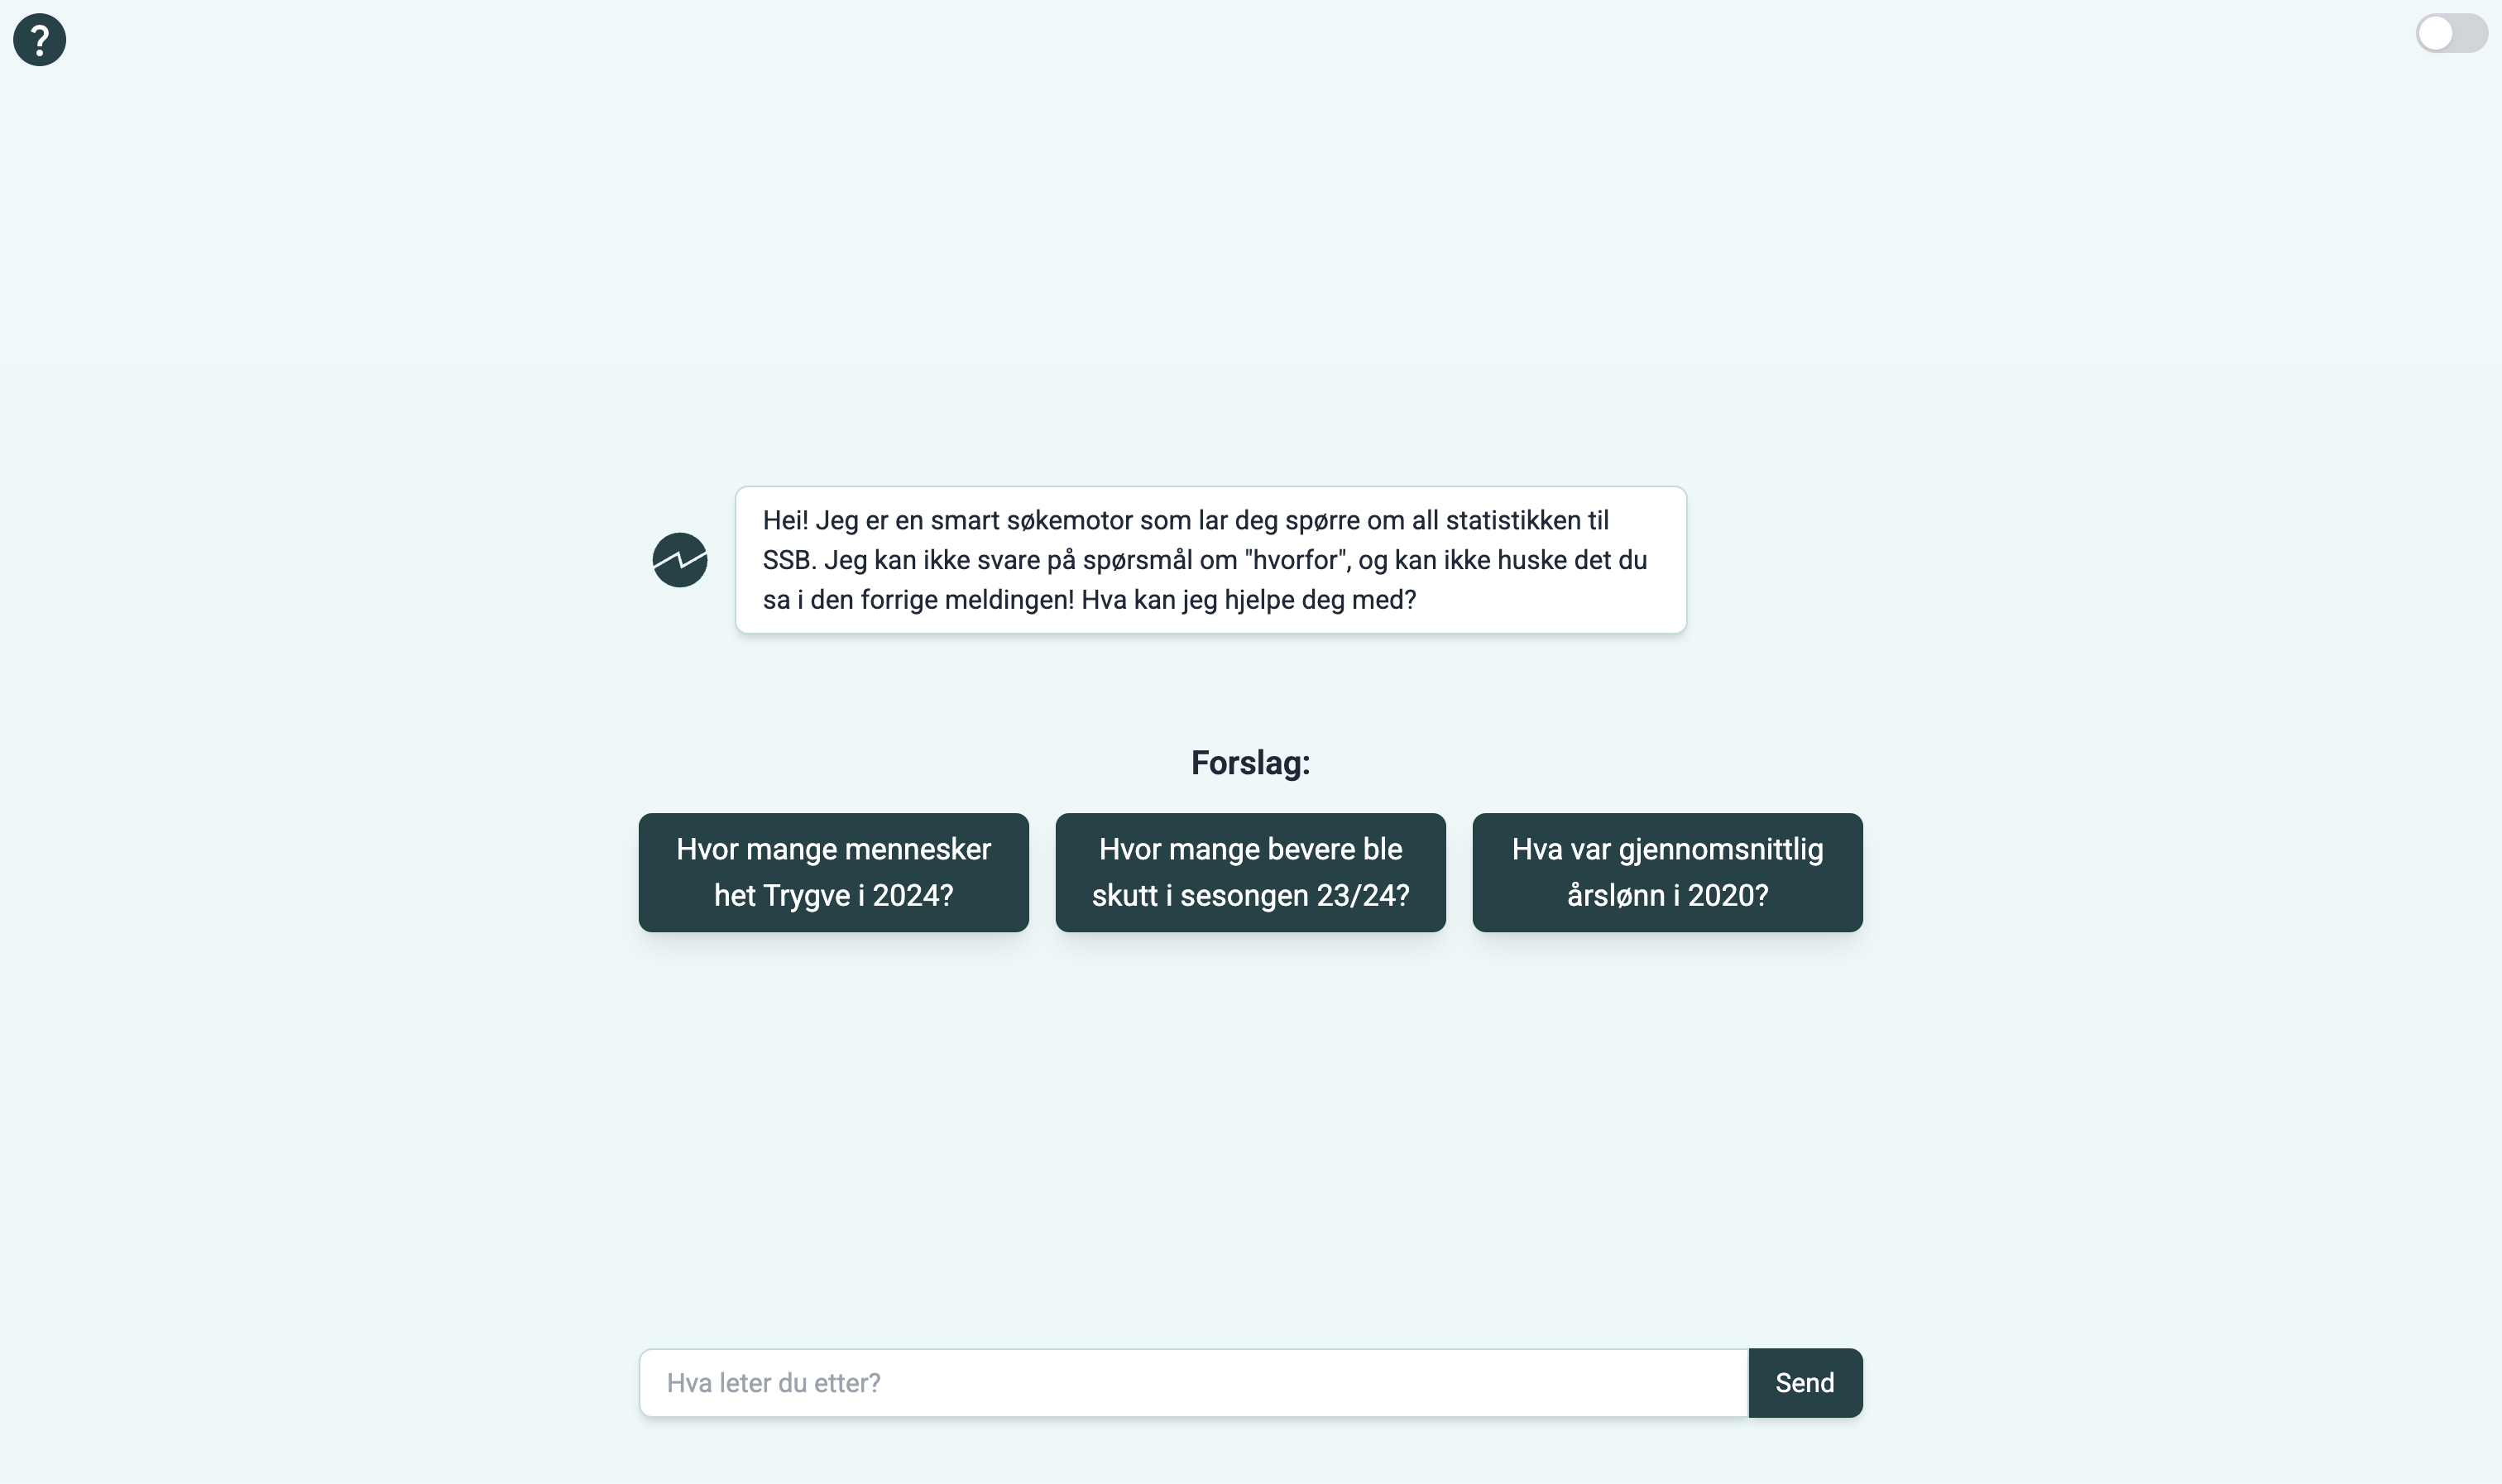Image resolution: width=2502 pixels, height=1484 pixels.
Task: Click the zigzag graph logo beside the greeting
Action: [x=680, y=560]
